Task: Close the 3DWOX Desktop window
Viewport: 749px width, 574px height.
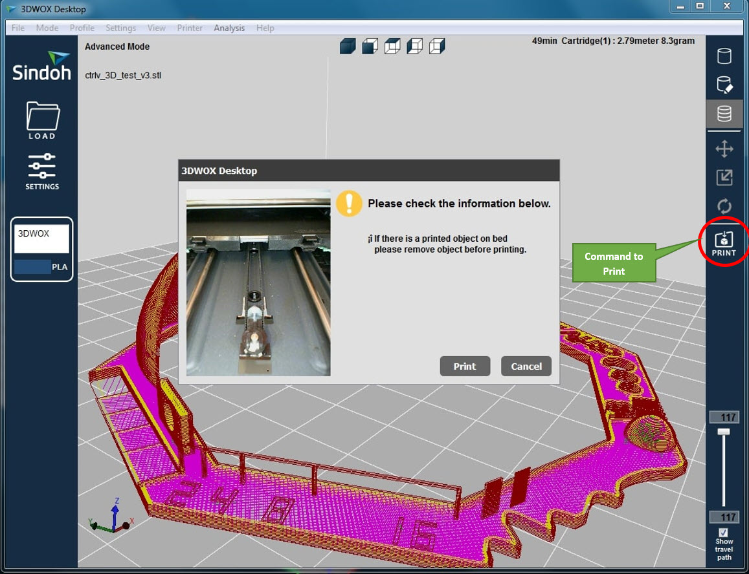Action: pos(727,6)
